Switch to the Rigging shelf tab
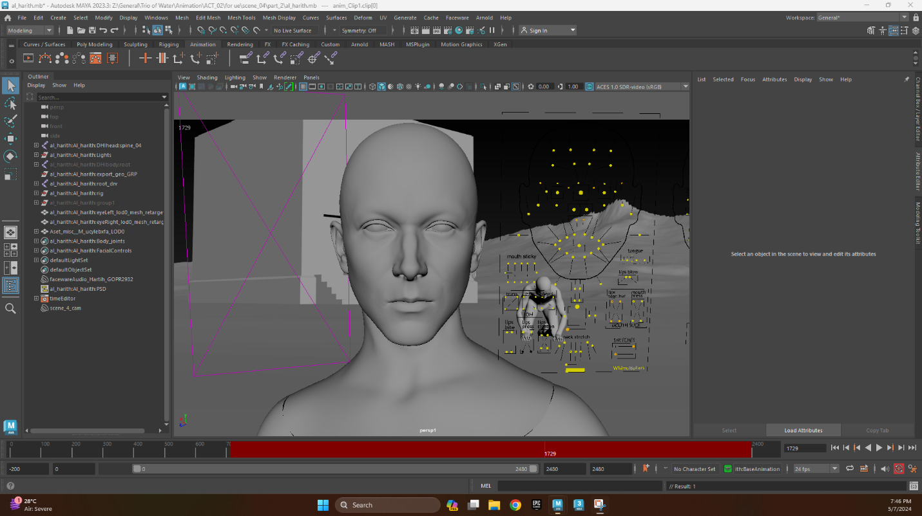The image size is (922, 516). [x=169, y=44]
